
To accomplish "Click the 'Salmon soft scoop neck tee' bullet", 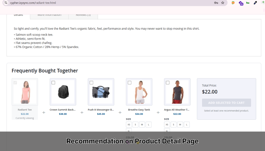I will pos(34,35).
